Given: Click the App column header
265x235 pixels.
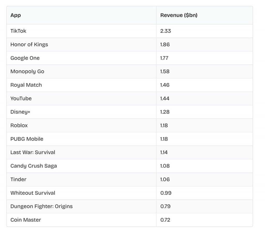Looking at the screenshot, I should point(15,15).
